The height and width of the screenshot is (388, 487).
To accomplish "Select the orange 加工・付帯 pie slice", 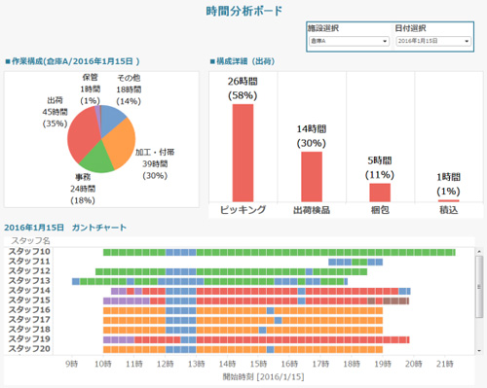I will (x=120, y=146).
